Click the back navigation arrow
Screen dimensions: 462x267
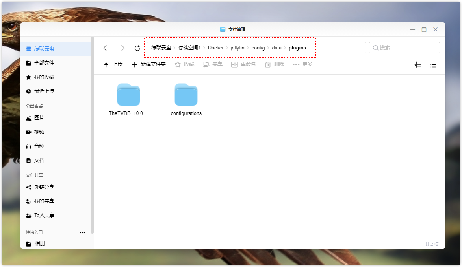[106, 48]
